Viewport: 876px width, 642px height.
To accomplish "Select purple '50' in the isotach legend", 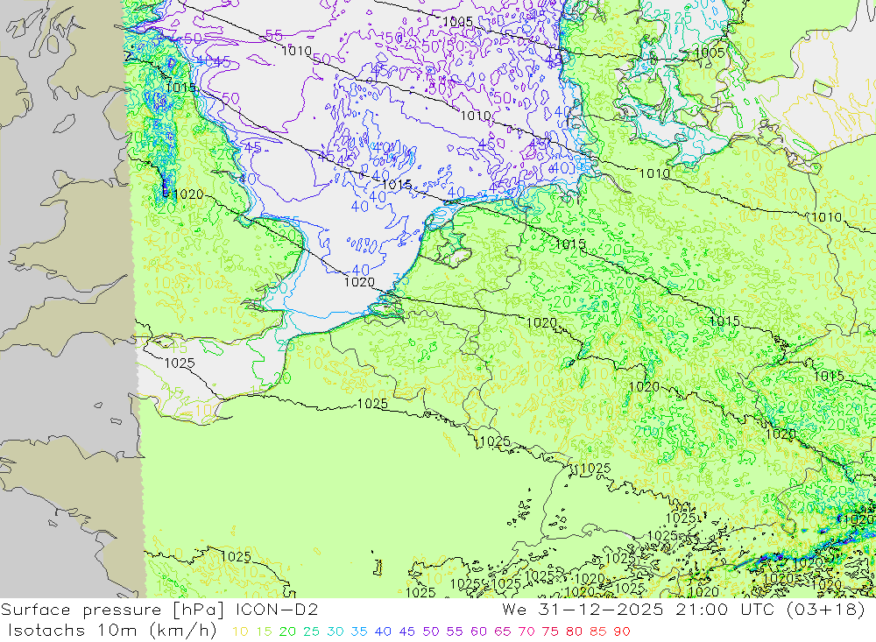I will tap(431, 632).
